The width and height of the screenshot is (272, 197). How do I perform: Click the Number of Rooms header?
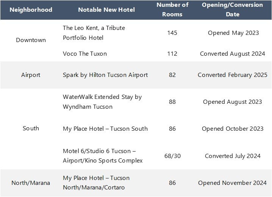click(x=172, y=9)
